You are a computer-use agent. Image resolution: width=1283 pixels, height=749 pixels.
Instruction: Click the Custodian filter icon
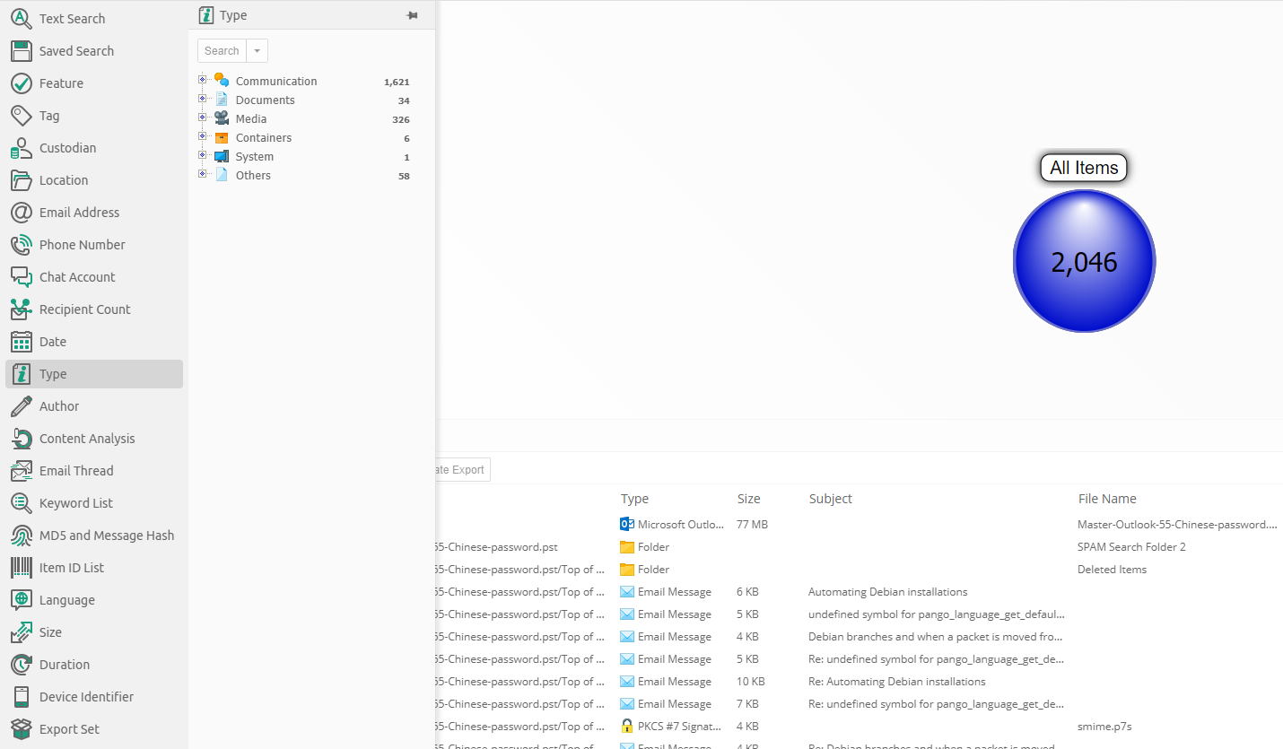click(x=22, y=148)
